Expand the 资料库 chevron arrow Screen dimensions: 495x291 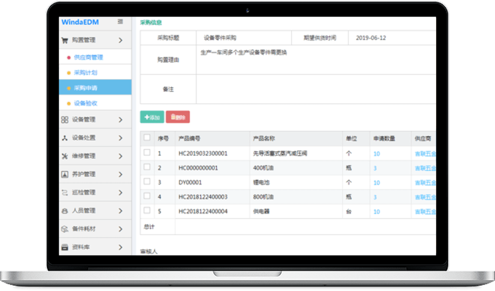coord(121,247)
